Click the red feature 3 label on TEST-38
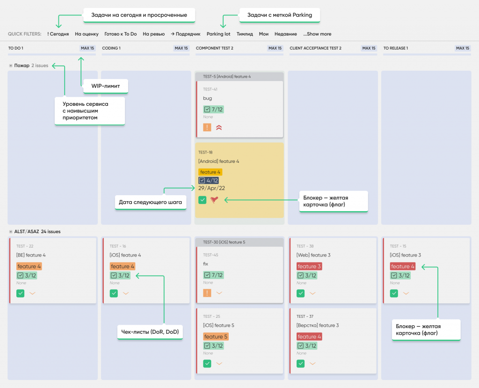This screenshot has width=479, height=388. click(x=309, y=266)
